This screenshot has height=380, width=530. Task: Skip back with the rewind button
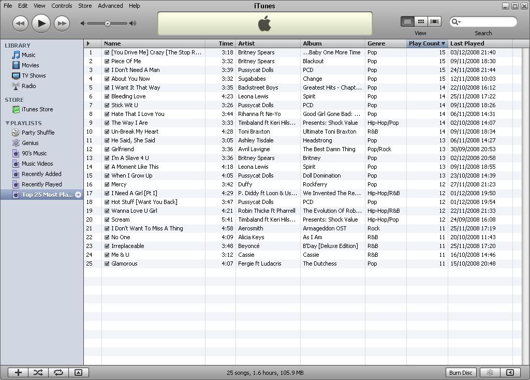[x=20, y=23]
